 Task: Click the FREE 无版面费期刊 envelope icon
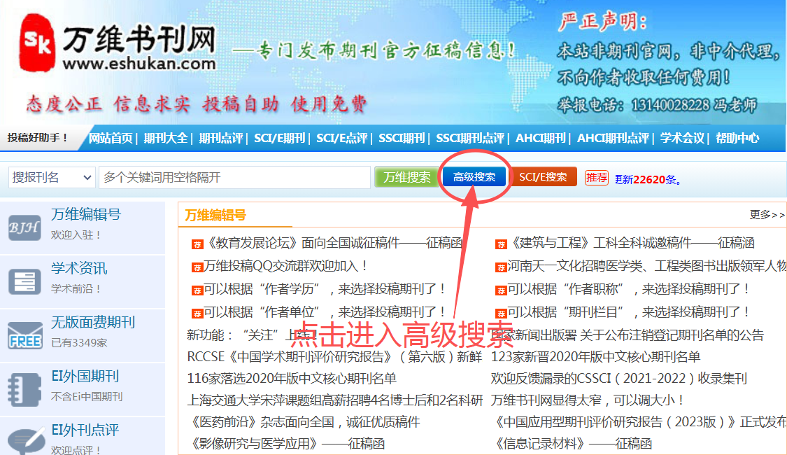click(25, 335)
